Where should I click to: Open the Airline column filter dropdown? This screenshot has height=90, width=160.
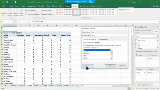(x=24, y=33)
